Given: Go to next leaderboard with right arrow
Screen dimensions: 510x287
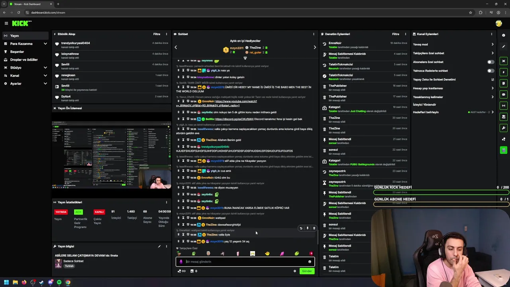Looking at the screenshot, I should [x=315, y=47].
